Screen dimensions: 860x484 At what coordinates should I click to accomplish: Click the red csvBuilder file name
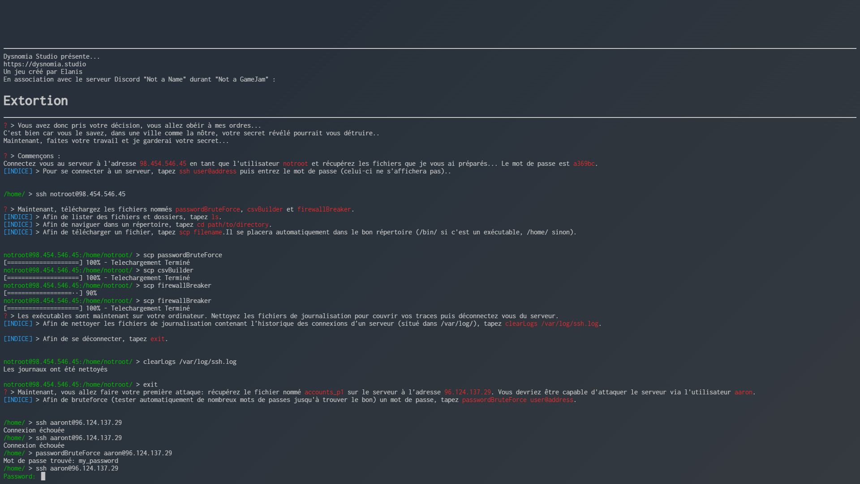[x=265, y=209]
